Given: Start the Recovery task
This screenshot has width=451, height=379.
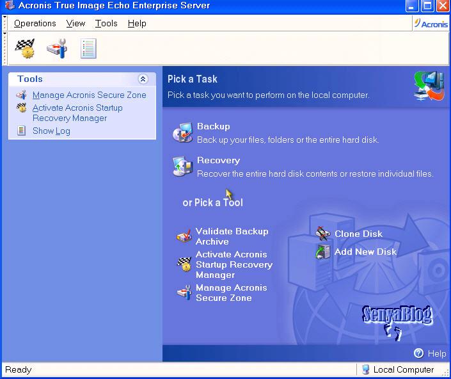Looking at the screenshot, I should point(218,160).
